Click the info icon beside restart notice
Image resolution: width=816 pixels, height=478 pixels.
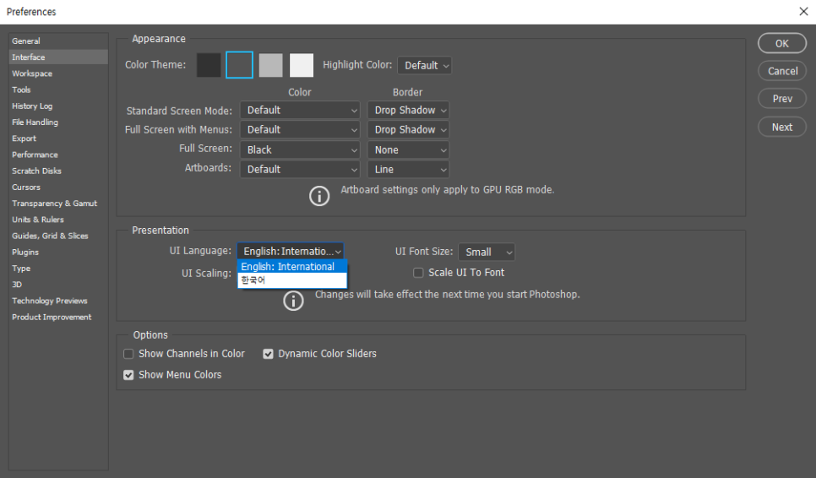(293, 301)
